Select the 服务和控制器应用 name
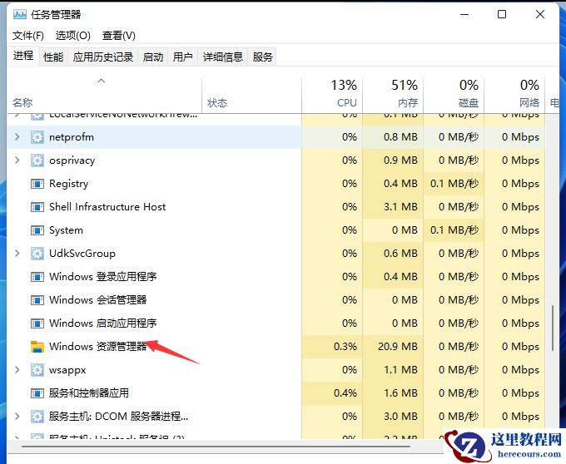 coord(89,393)
